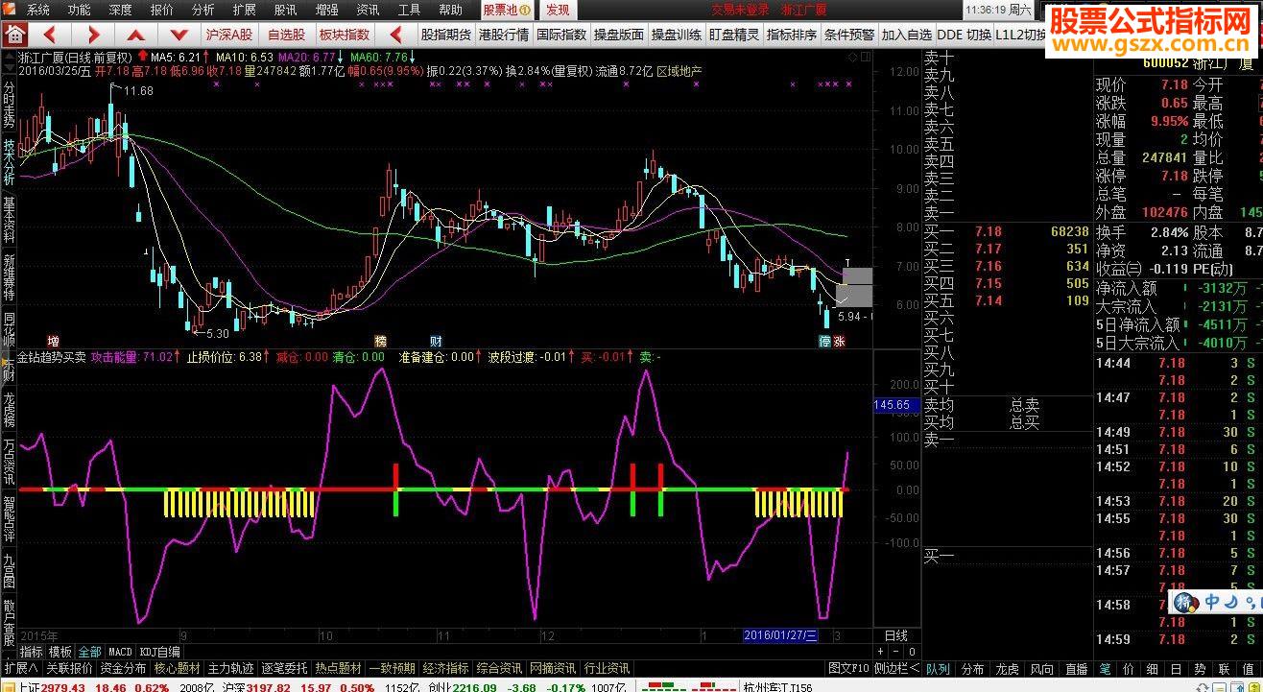Open the 万点资讯 side tab
Image resolution: width=1263 pixels, height=692 pixels.
pos(9,461)
